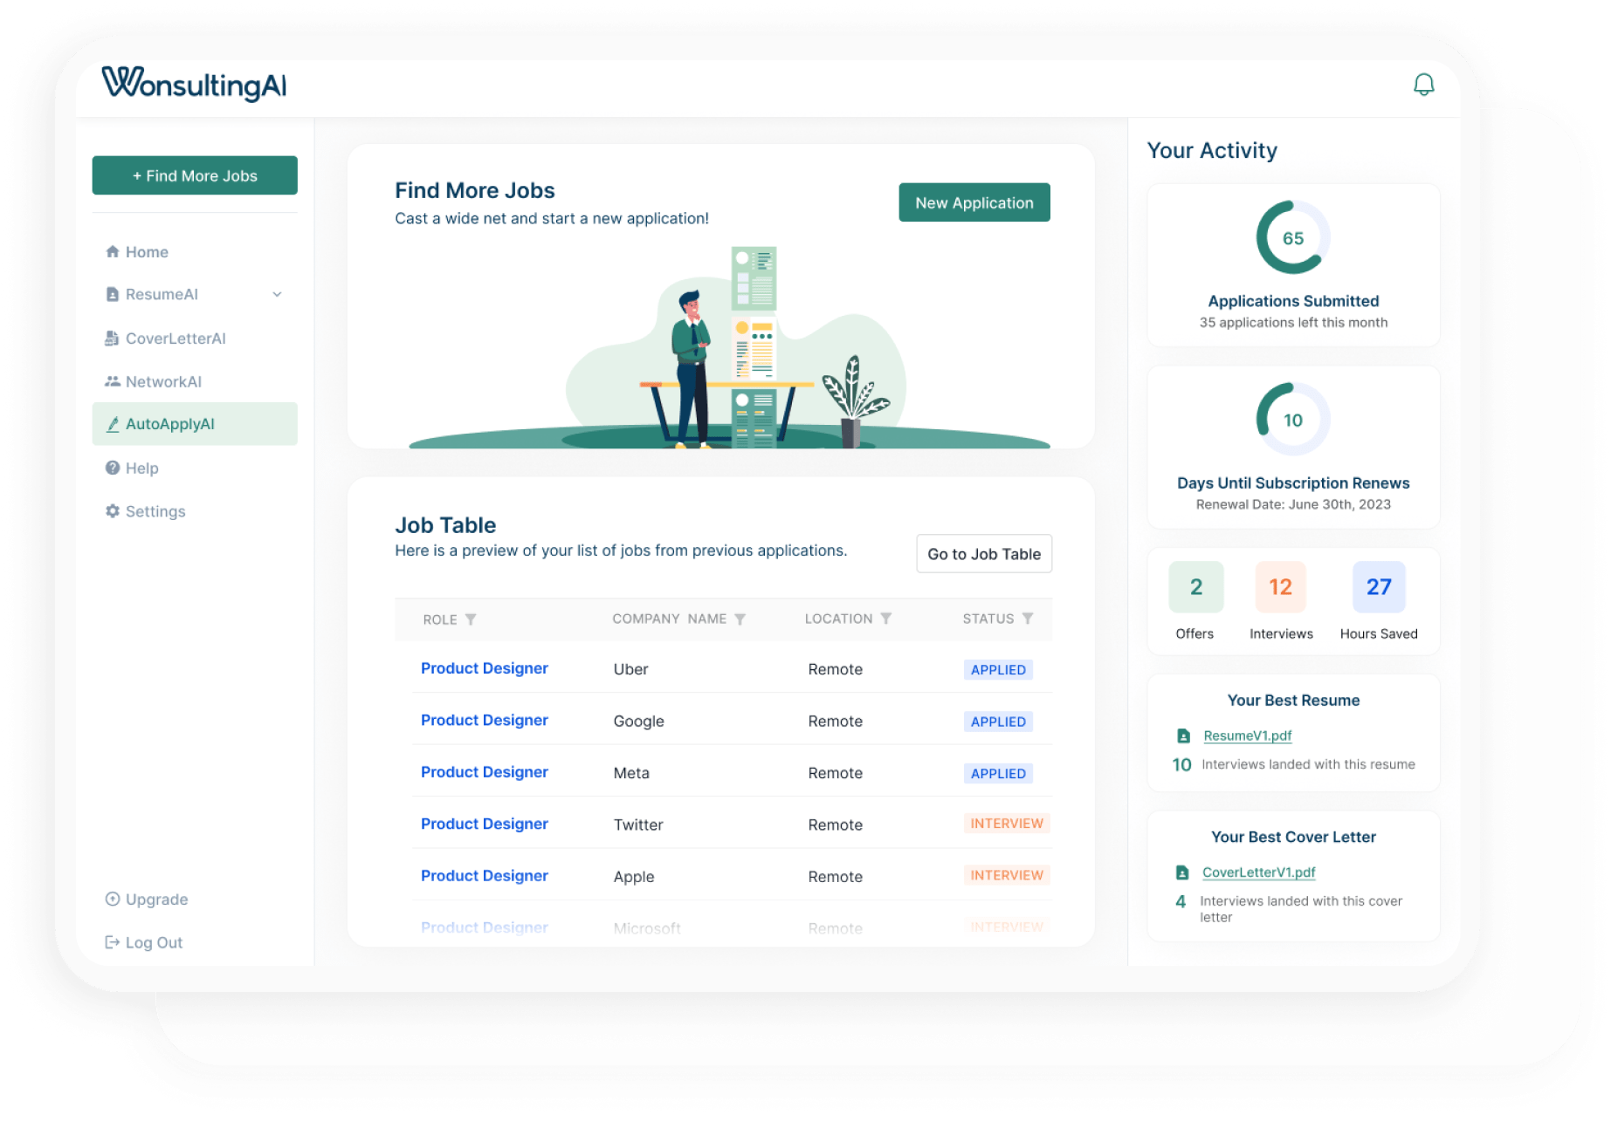Start a New Application

coord(974,202)
